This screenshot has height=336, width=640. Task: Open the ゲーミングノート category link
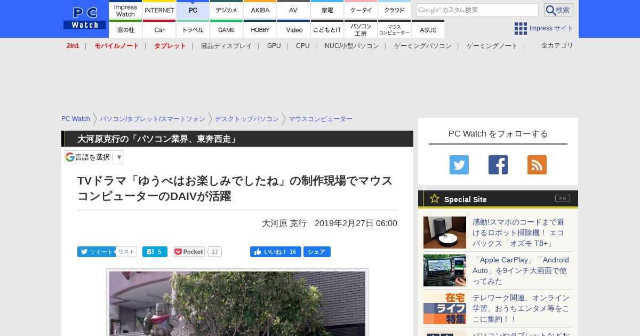[x=492, y=46]
